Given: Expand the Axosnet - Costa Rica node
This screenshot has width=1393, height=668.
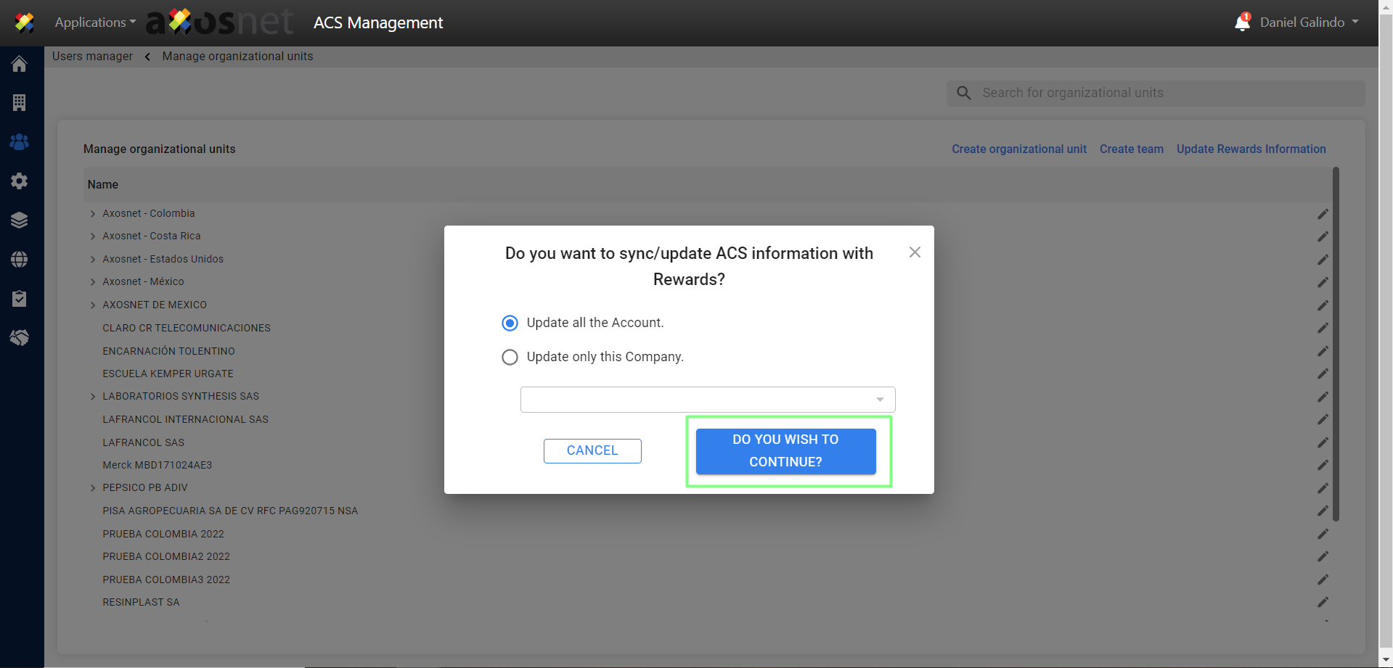Looking at the screenshot, I should click(x=93, y=236).
